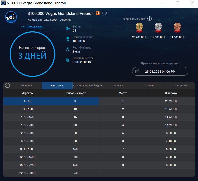Click the starting stack chips icon
This screenshot has height=181, width=198.
[68, 60]
